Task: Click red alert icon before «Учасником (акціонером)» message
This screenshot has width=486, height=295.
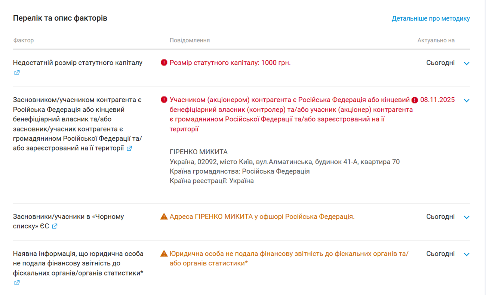Action: pos(164,100)
